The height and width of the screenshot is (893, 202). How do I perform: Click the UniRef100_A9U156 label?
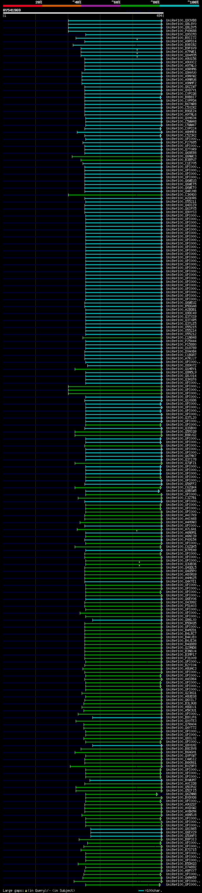tap(181, 59)
